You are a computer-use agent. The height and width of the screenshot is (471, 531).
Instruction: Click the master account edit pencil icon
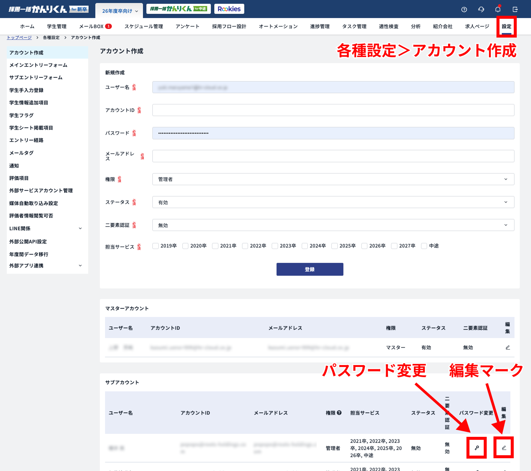tap(507, 347)
